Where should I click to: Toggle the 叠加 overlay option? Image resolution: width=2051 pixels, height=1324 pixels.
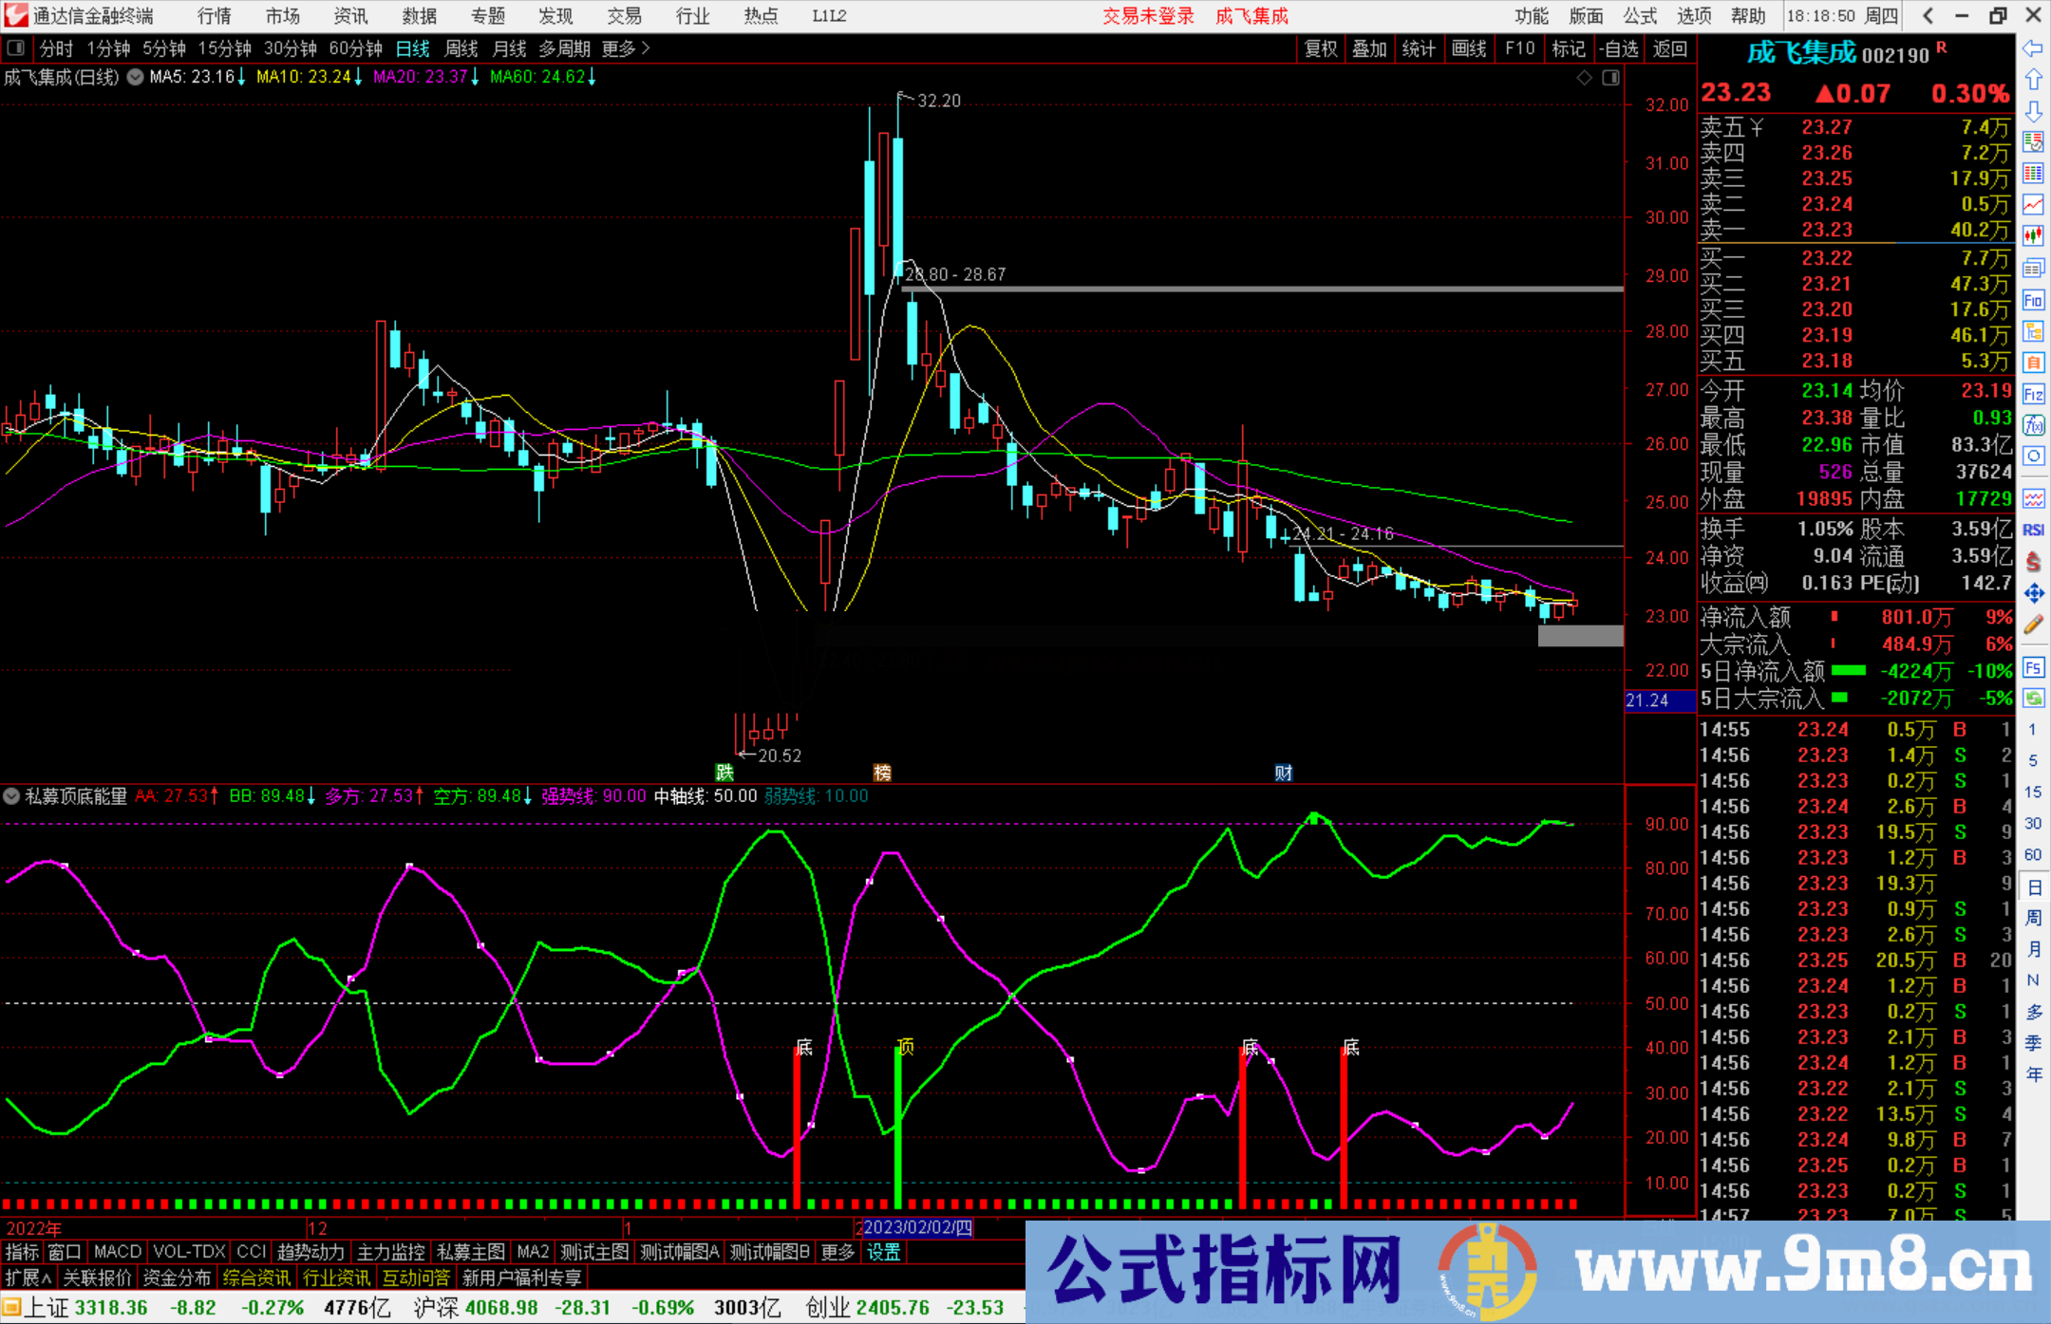pyautogui.click(x=1370, y=48)
